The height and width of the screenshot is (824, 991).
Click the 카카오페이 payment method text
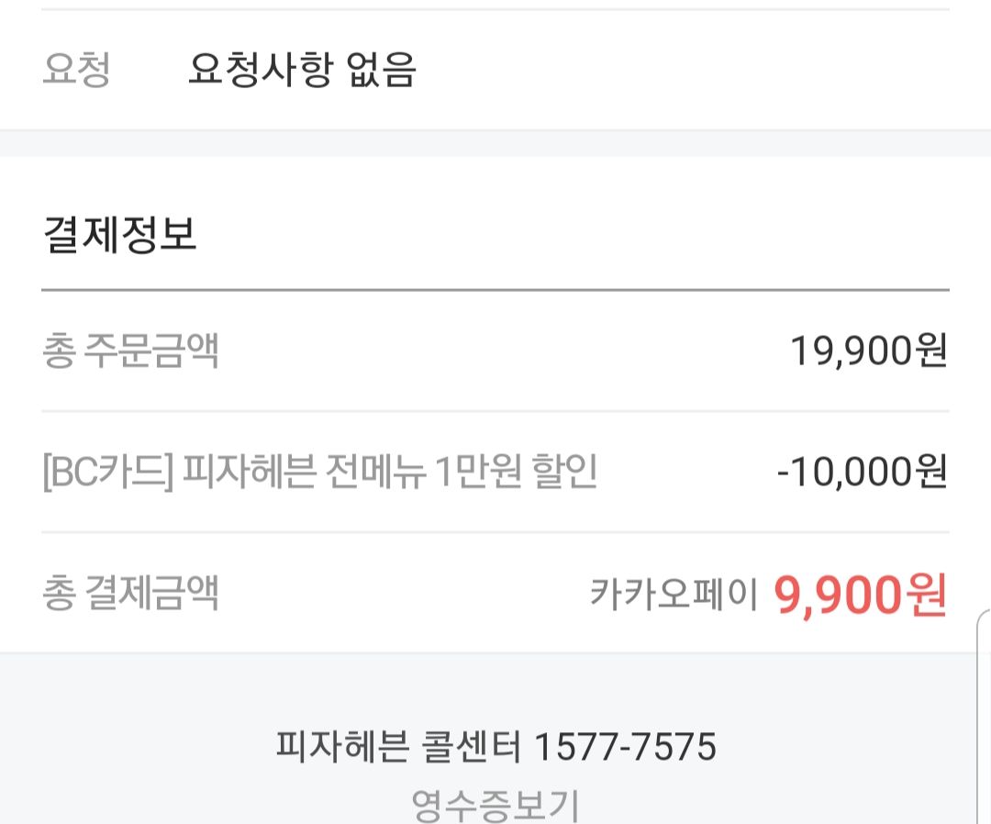(674, 596)
